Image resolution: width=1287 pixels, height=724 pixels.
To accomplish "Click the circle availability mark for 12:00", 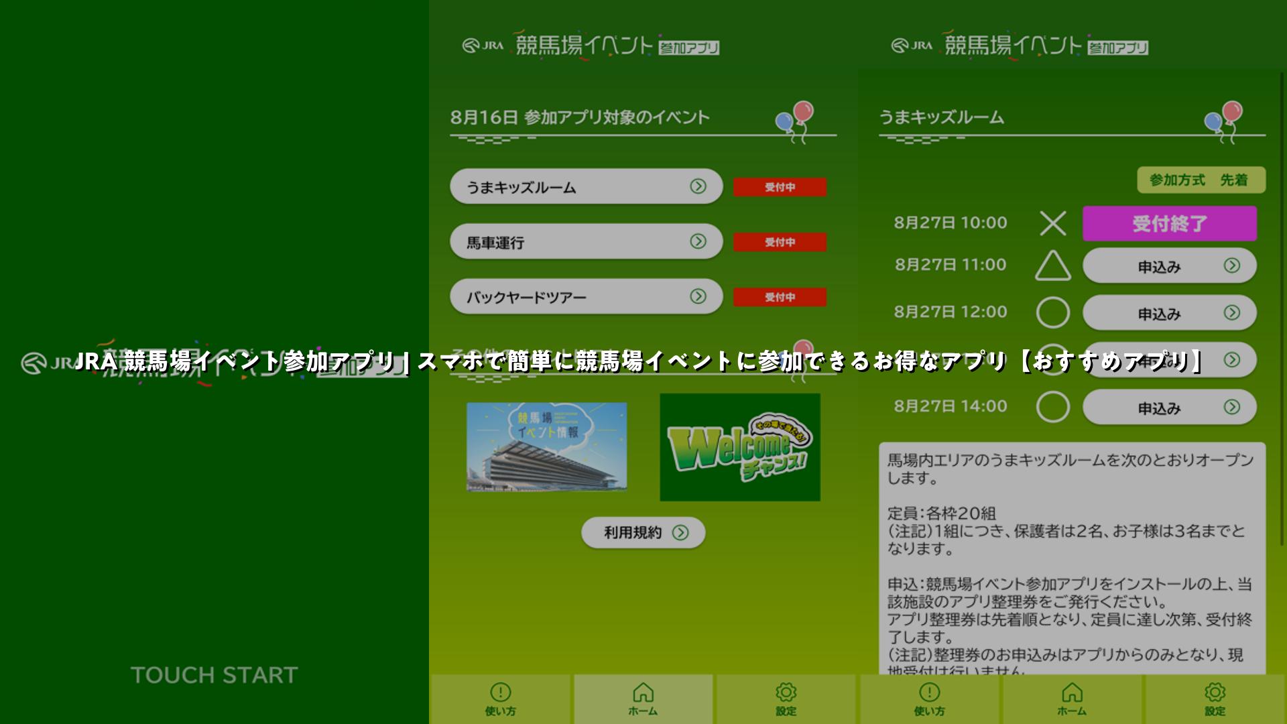I will [x=1053, y=312].
